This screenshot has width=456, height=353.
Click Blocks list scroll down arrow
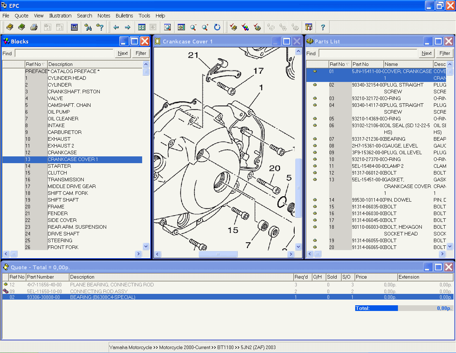pyautogui.click(x=146, y=246)
